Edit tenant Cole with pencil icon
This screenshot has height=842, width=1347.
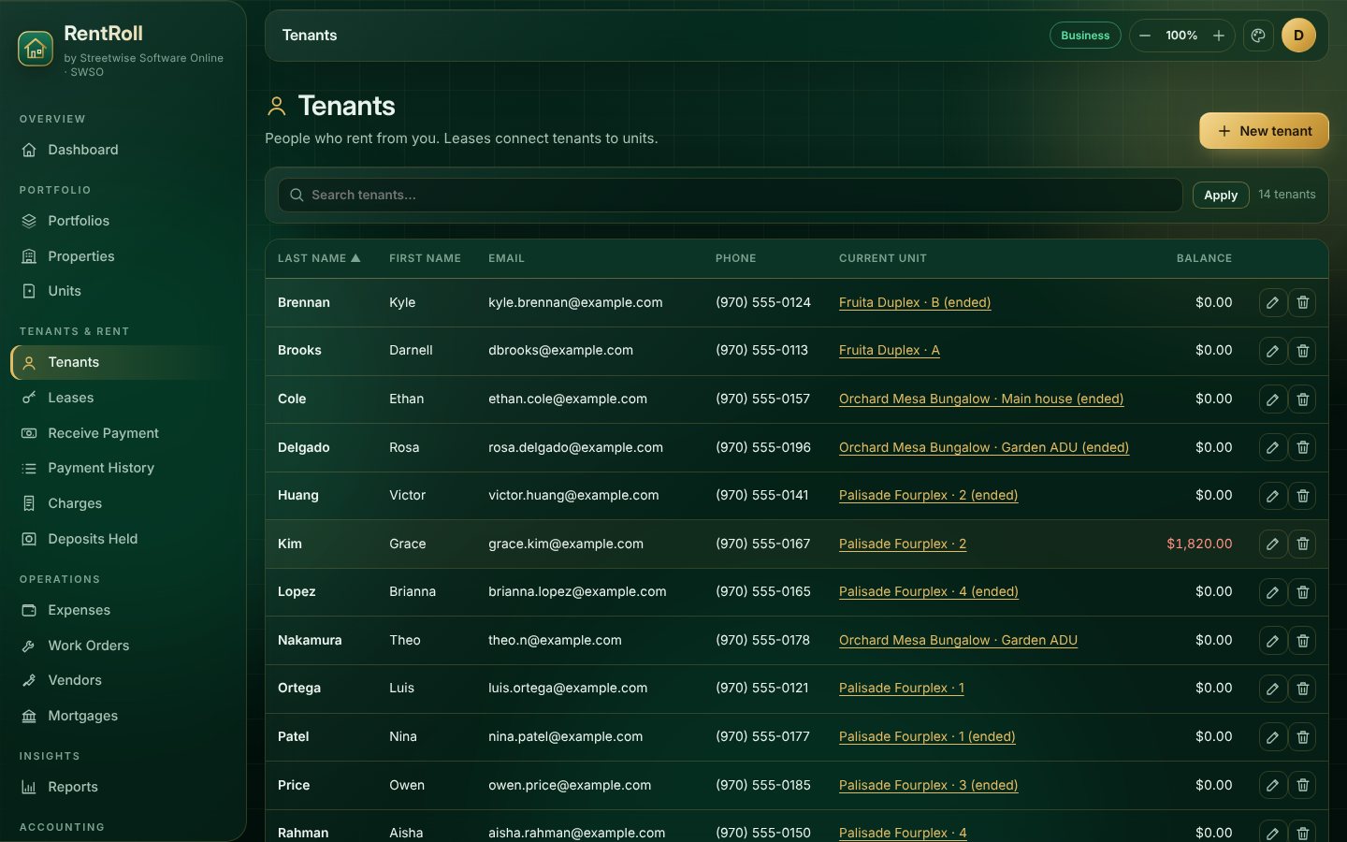coord(1272,399)
